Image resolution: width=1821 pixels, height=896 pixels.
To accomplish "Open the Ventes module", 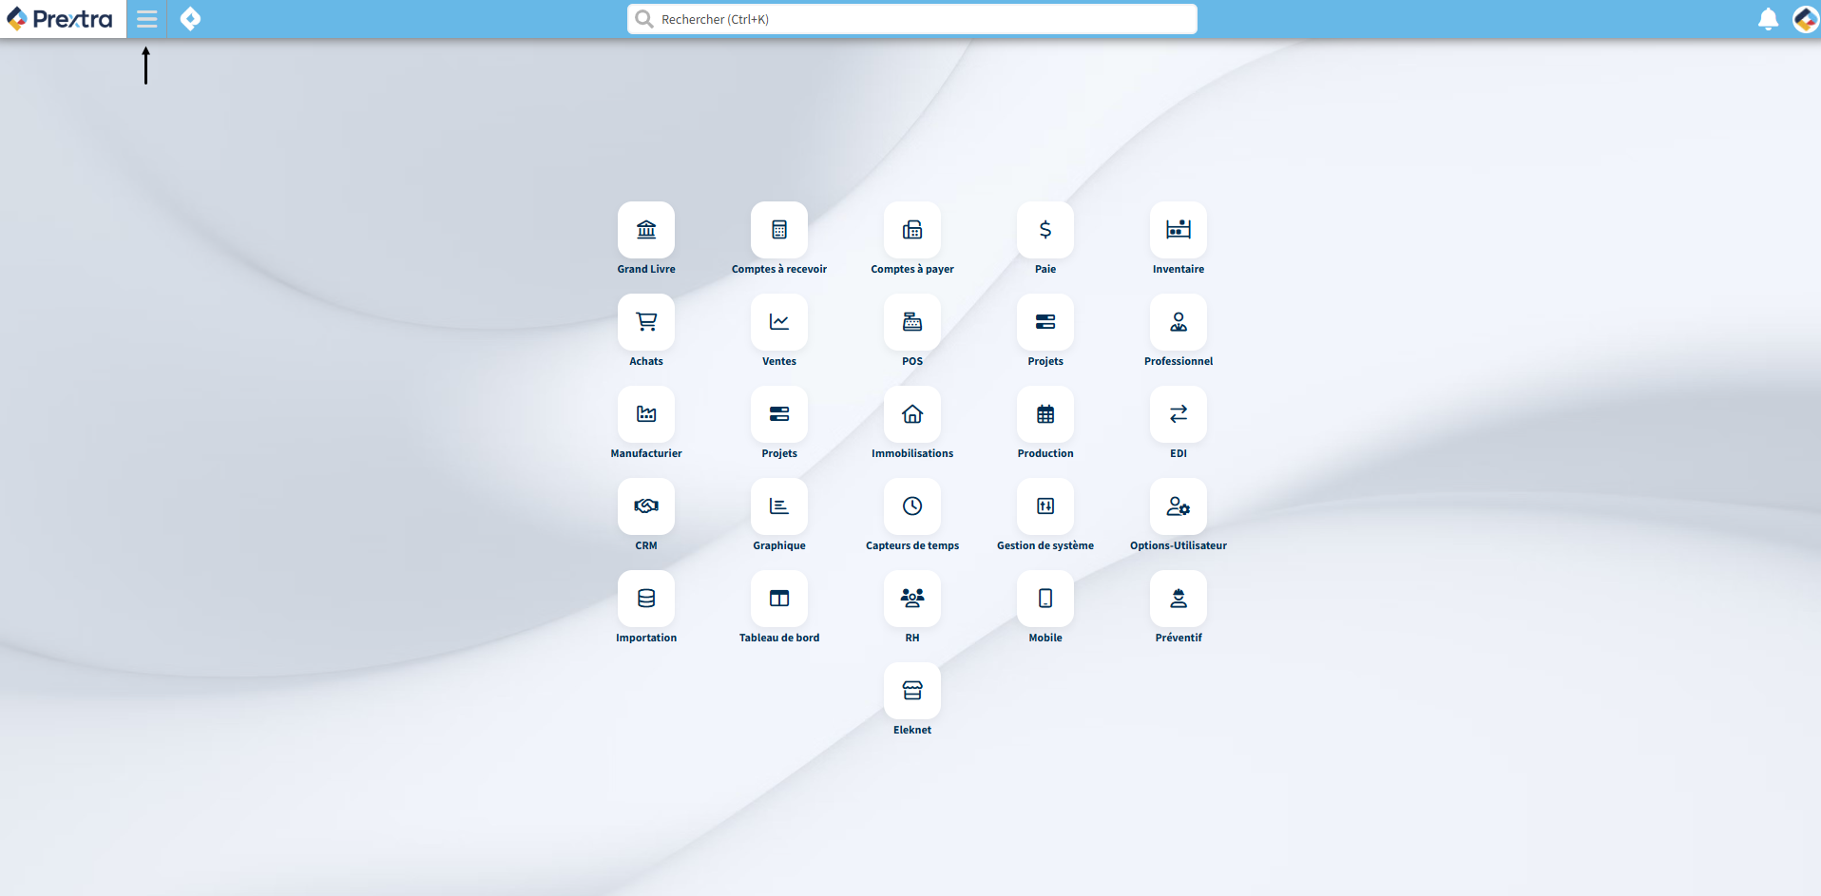I will click(779, 322).
